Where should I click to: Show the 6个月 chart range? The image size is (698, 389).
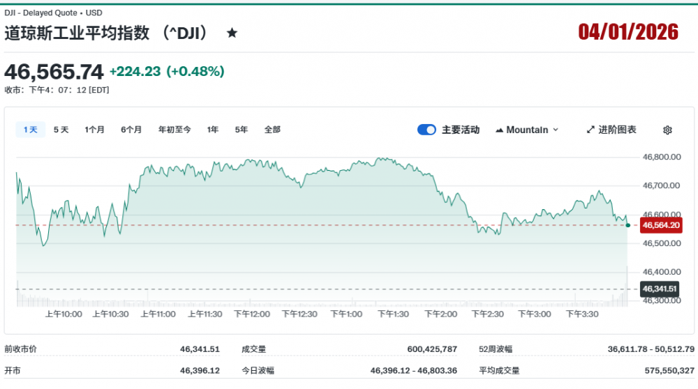[x=131, y=130]
